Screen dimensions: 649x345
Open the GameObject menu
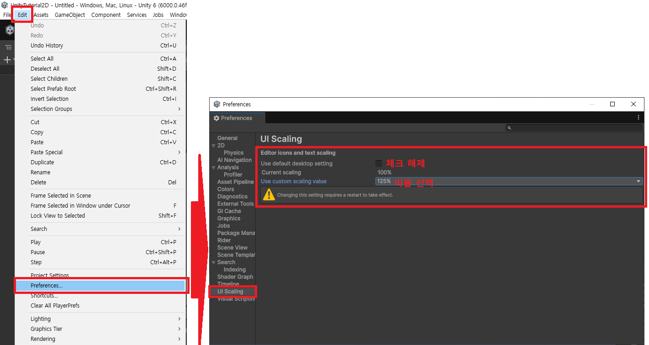(70, 15)
